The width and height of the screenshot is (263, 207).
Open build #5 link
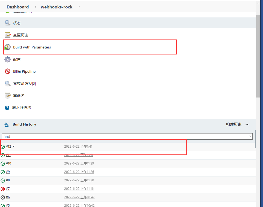pyautogui.click(x=8, y=205)
